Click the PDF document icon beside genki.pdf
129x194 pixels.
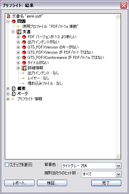8,16
